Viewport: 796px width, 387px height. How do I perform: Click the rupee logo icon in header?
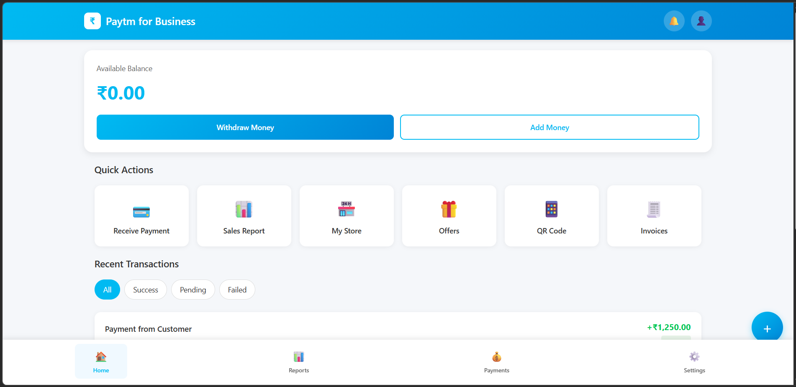point(92,21)
